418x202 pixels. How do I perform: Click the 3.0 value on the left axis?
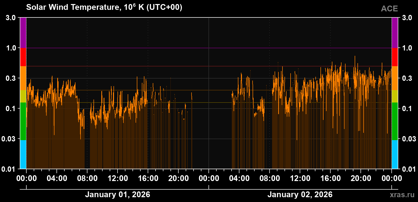[11, 18]
